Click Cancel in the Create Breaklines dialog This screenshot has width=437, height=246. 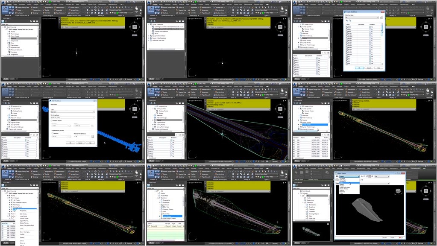[369, 68]
